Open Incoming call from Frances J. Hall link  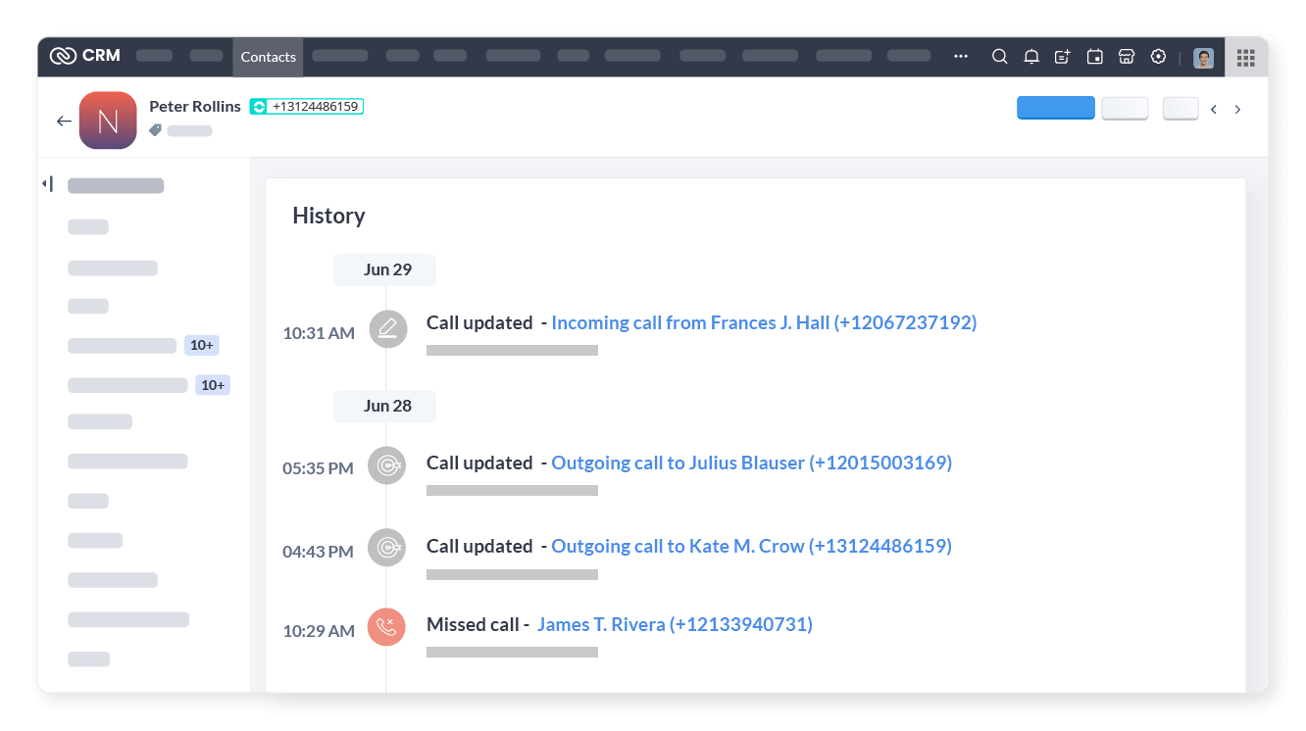(x=763, y=322)
